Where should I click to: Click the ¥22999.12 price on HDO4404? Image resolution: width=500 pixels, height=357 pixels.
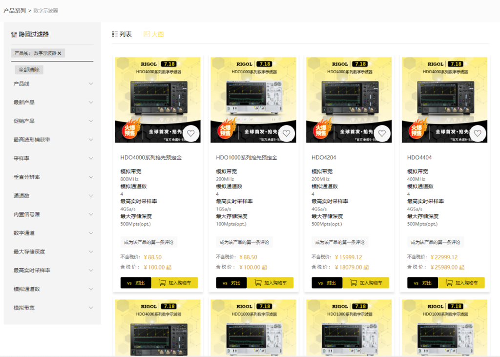pos(444,257)
